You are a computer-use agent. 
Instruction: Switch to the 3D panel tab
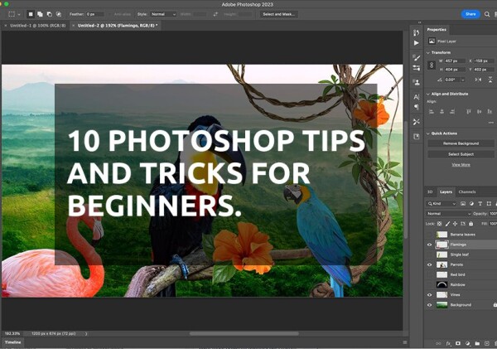[430, 192]
